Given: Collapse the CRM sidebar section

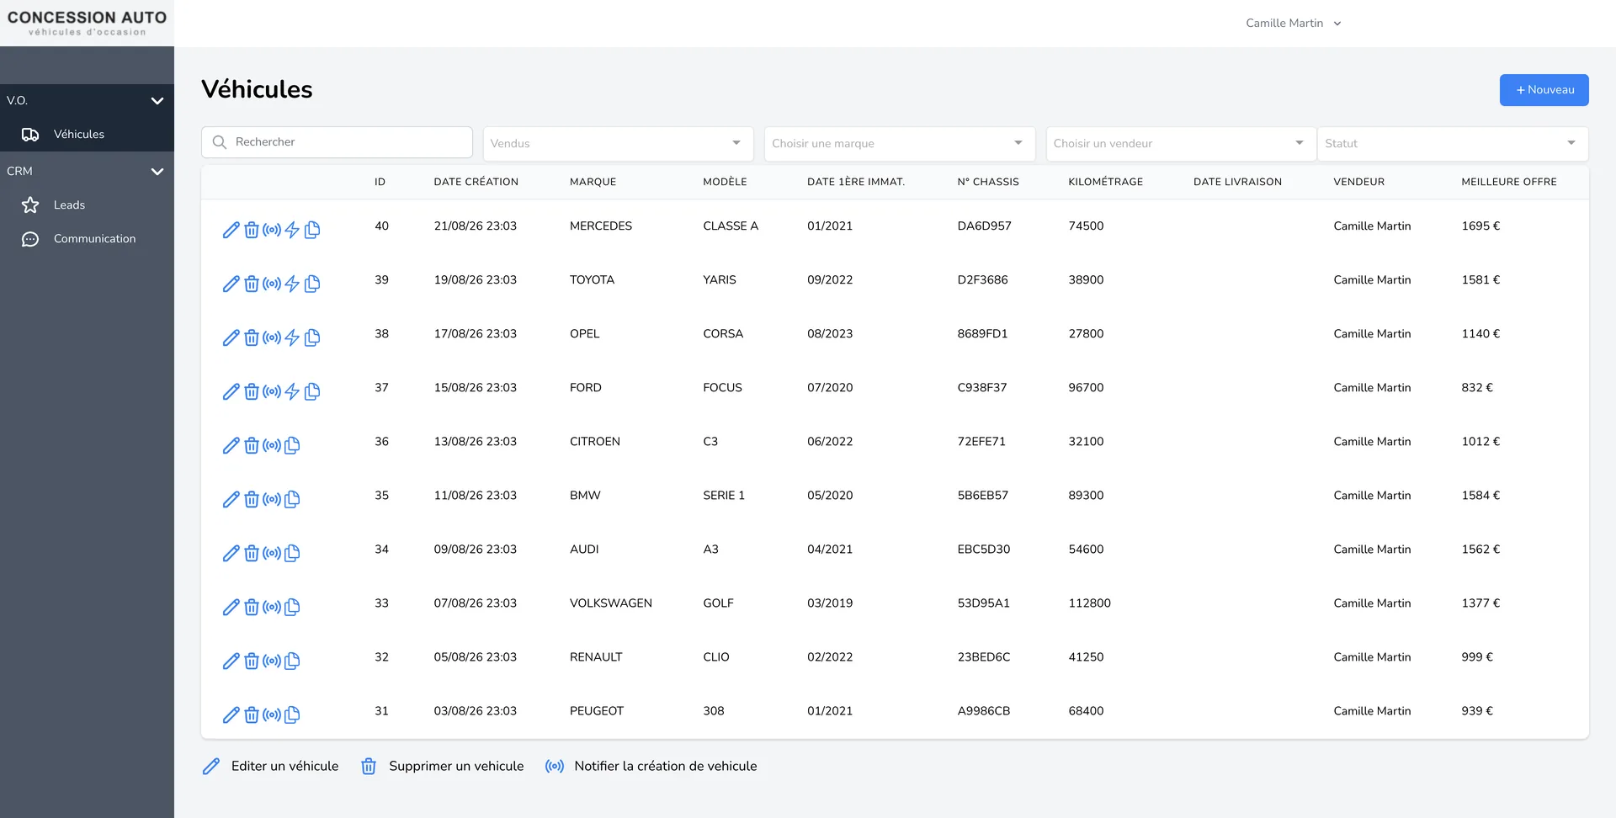Looking at the screenshot, I should point(87,171).
